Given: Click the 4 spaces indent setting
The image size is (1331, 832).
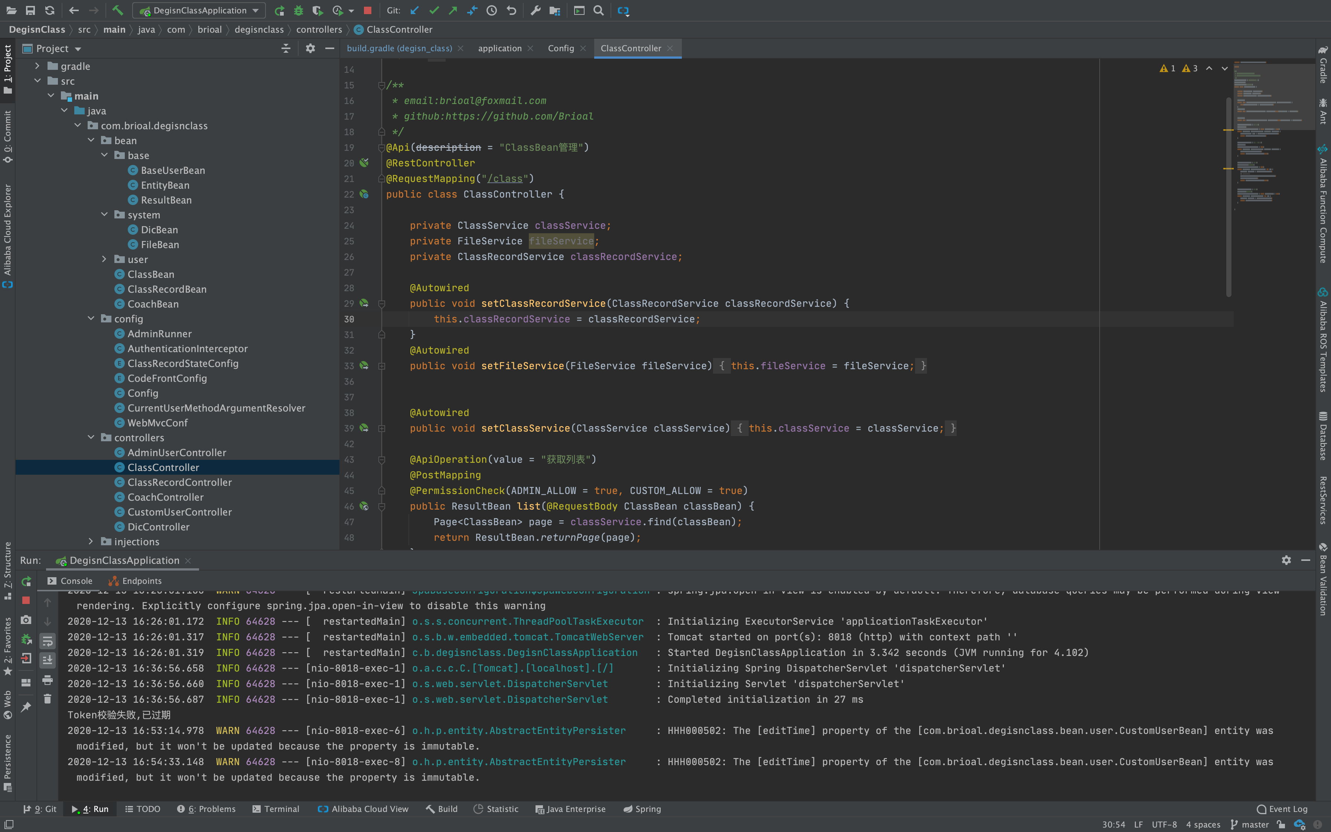Looking at the screenshot, I should coord(1203,824).
